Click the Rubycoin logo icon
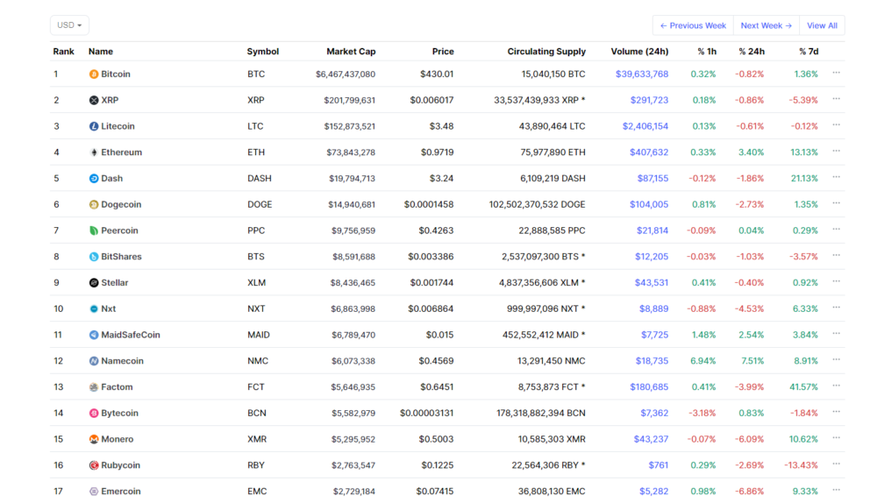The height and width of the screenshot is (503, 877). [x=94, y=465]
